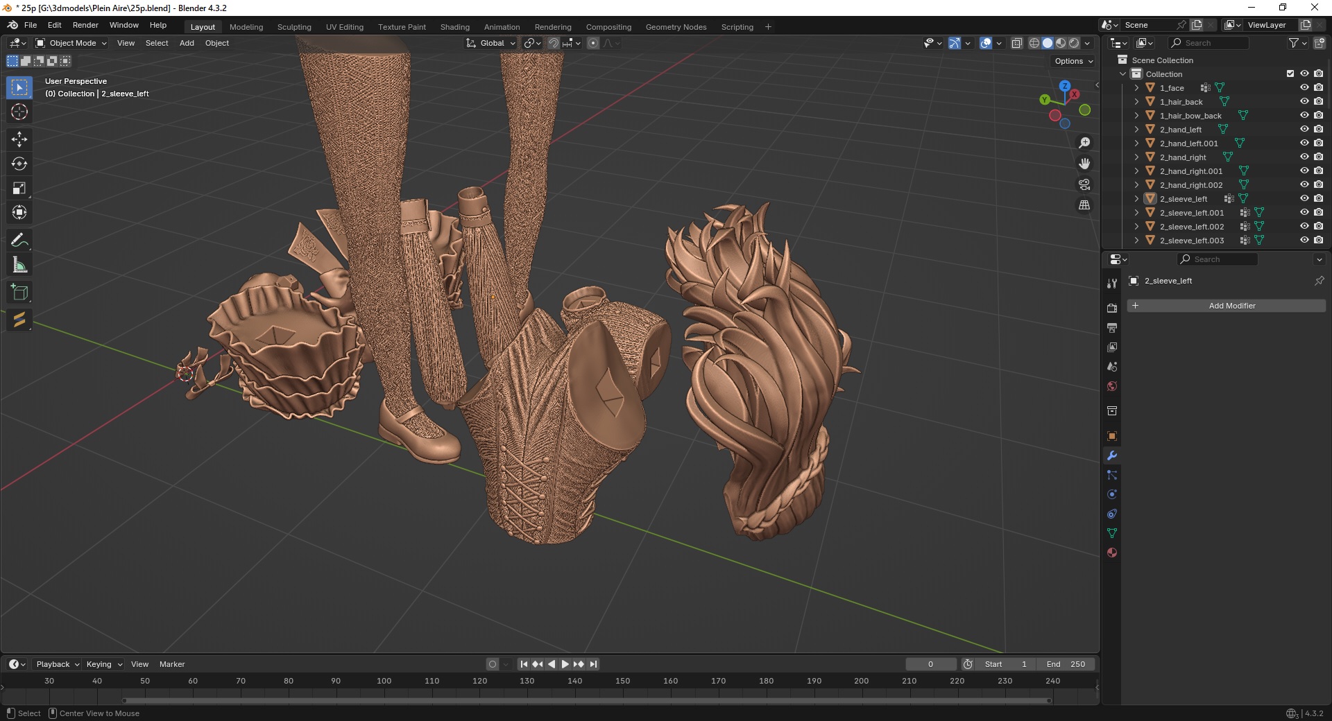Open the Object Mode dropdown
This screenshot has width=1332, height=721.
[x=71, y=43]
